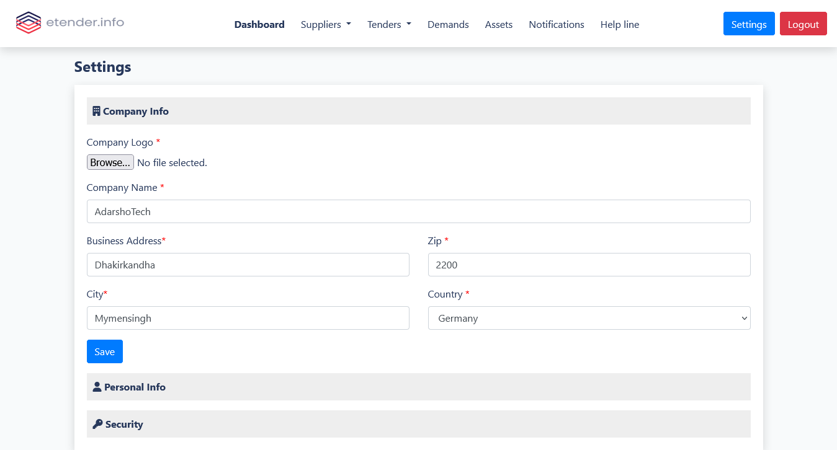Click the Settings page heading
Screen dimensions: 837x450
(102, 67)
